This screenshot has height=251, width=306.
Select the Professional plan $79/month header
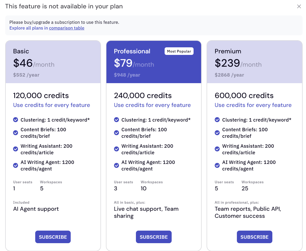[134, 63]
